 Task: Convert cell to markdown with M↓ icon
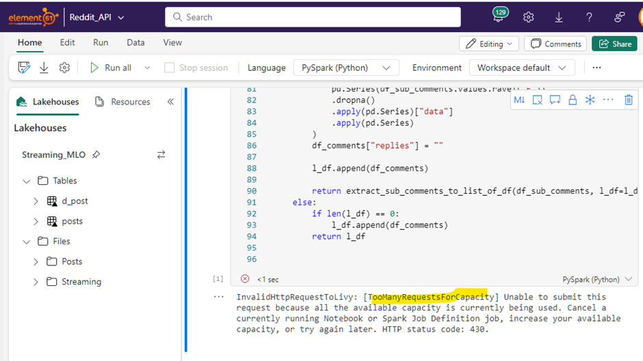[519, 100]
